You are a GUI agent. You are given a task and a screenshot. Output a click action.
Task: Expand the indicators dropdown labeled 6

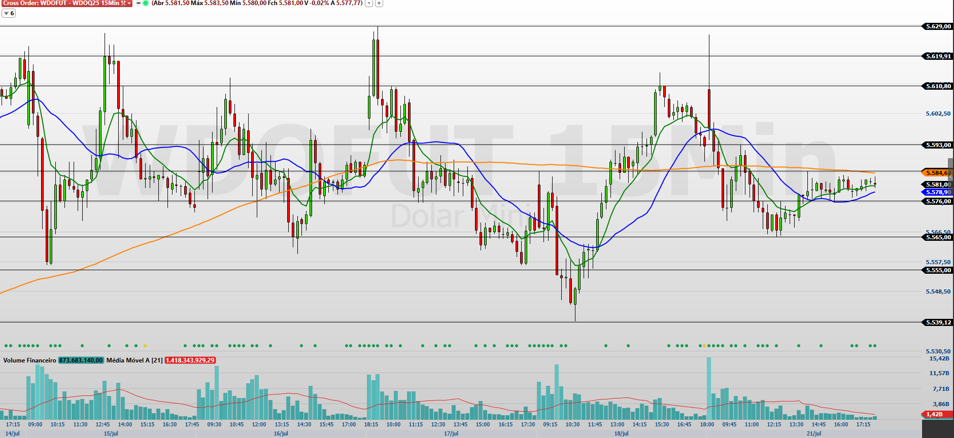(x=9, y=13)
